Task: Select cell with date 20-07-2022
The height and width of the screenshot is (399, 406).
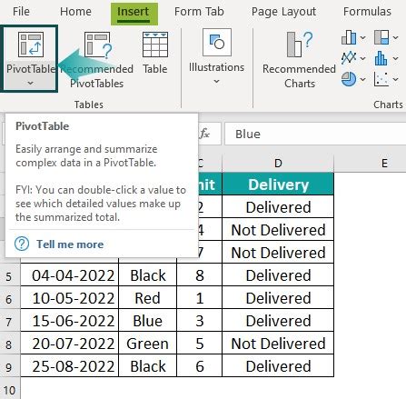Action: [x=70, y=344]
